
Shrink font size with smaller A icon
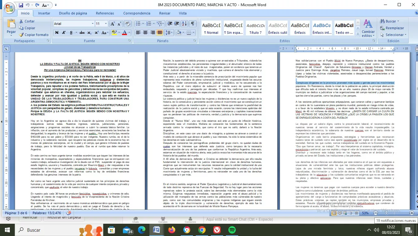[119, 24]
